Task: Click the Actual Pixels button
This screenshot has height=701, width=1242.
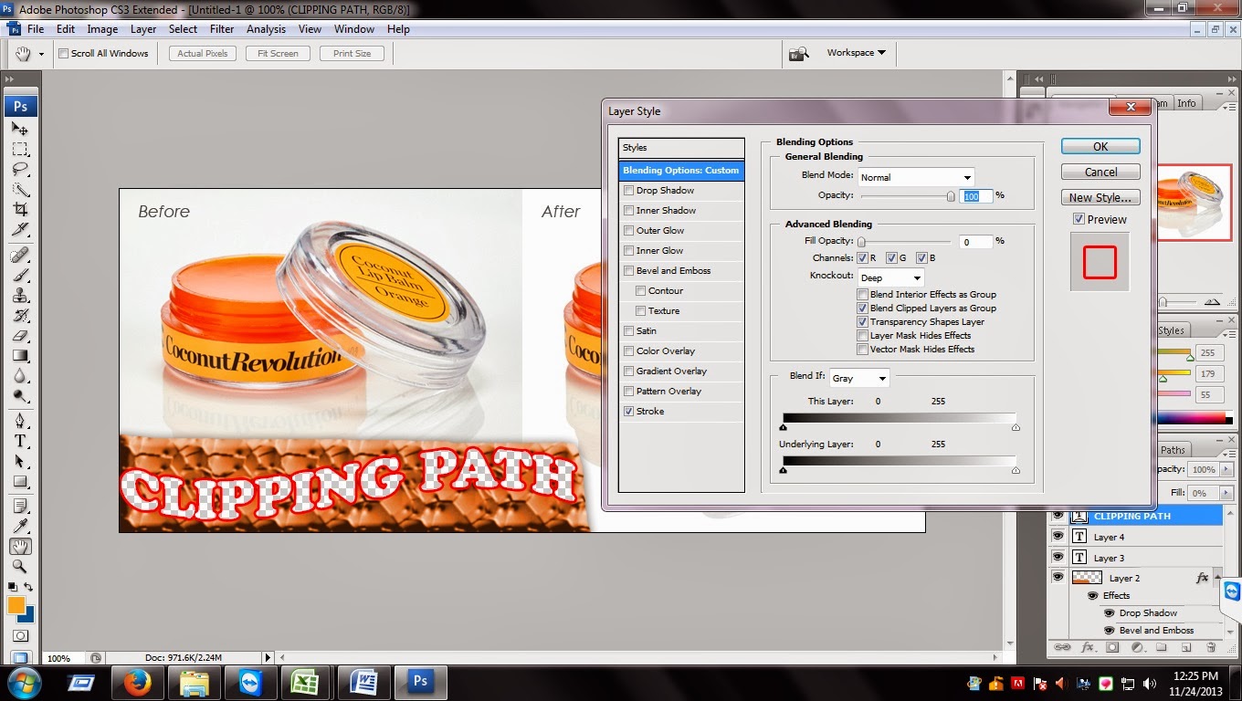Action: pyautogui.click(x=203, y=54)
